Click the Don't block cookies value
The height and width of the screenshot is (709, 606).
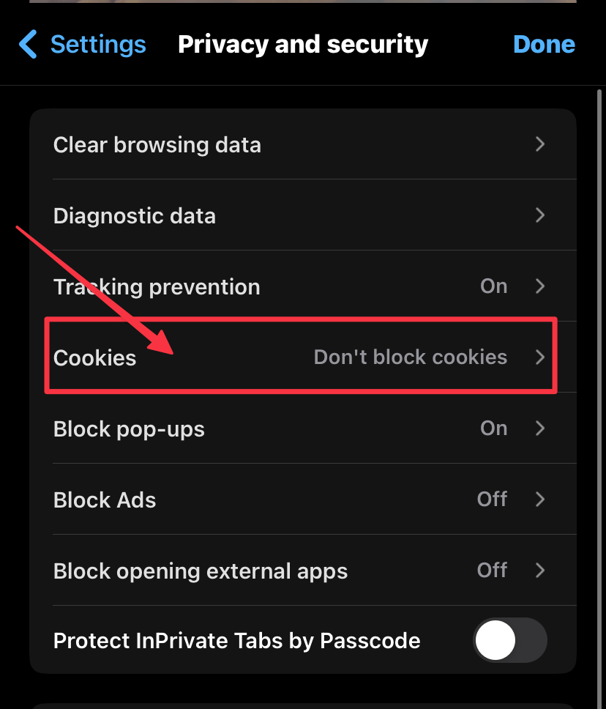click(x=410, y=357)
